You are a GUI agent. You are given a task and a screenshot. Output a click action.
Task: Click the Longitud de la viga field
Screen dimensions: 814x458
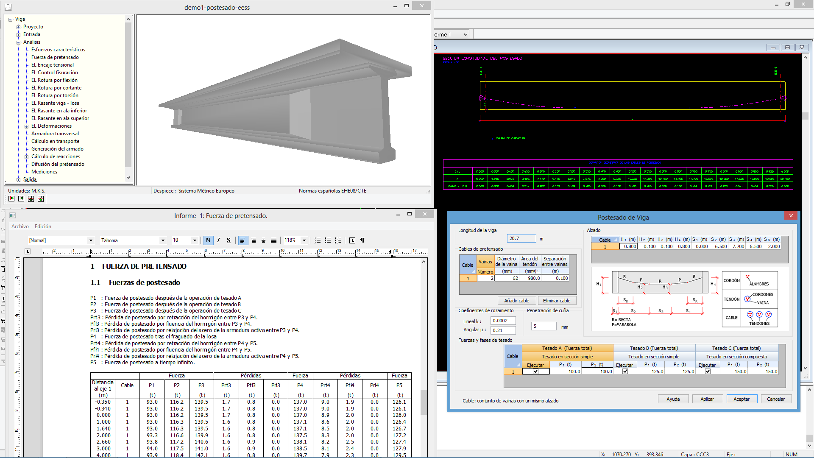(521, 238)
